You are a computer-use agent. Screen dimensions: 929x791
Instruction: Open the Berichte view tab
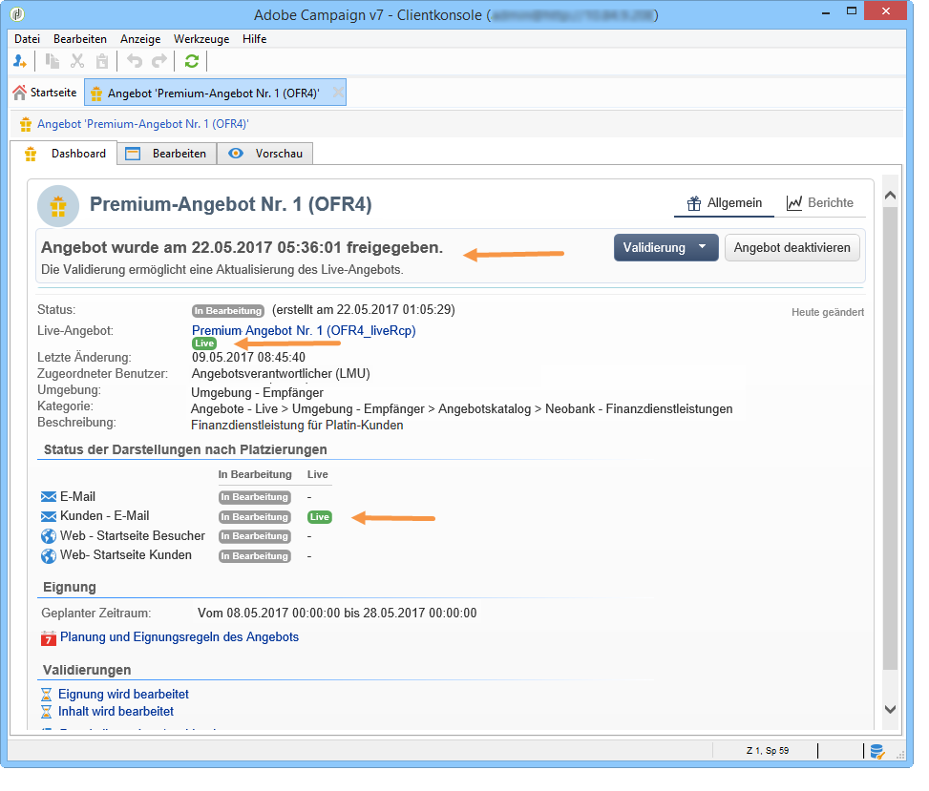(820, 203)
